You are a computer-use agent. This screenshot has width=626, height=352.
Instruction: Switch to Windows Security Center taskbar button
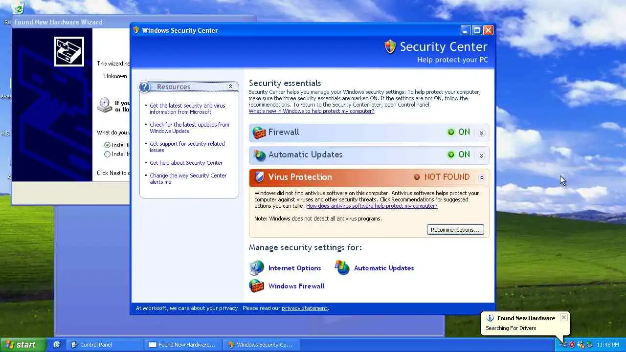click(x=261, y=345)
